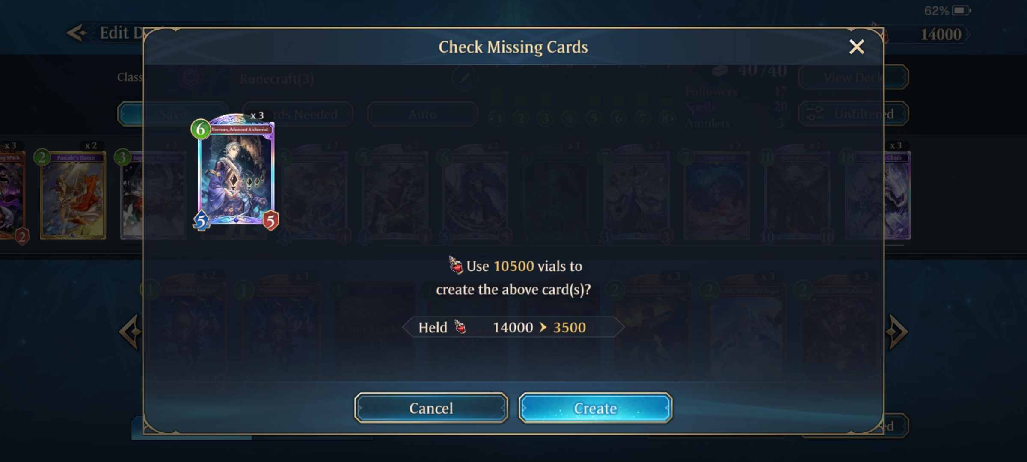
Task: Tap the vial icon beside Use 10500
Action: [456, 265]
